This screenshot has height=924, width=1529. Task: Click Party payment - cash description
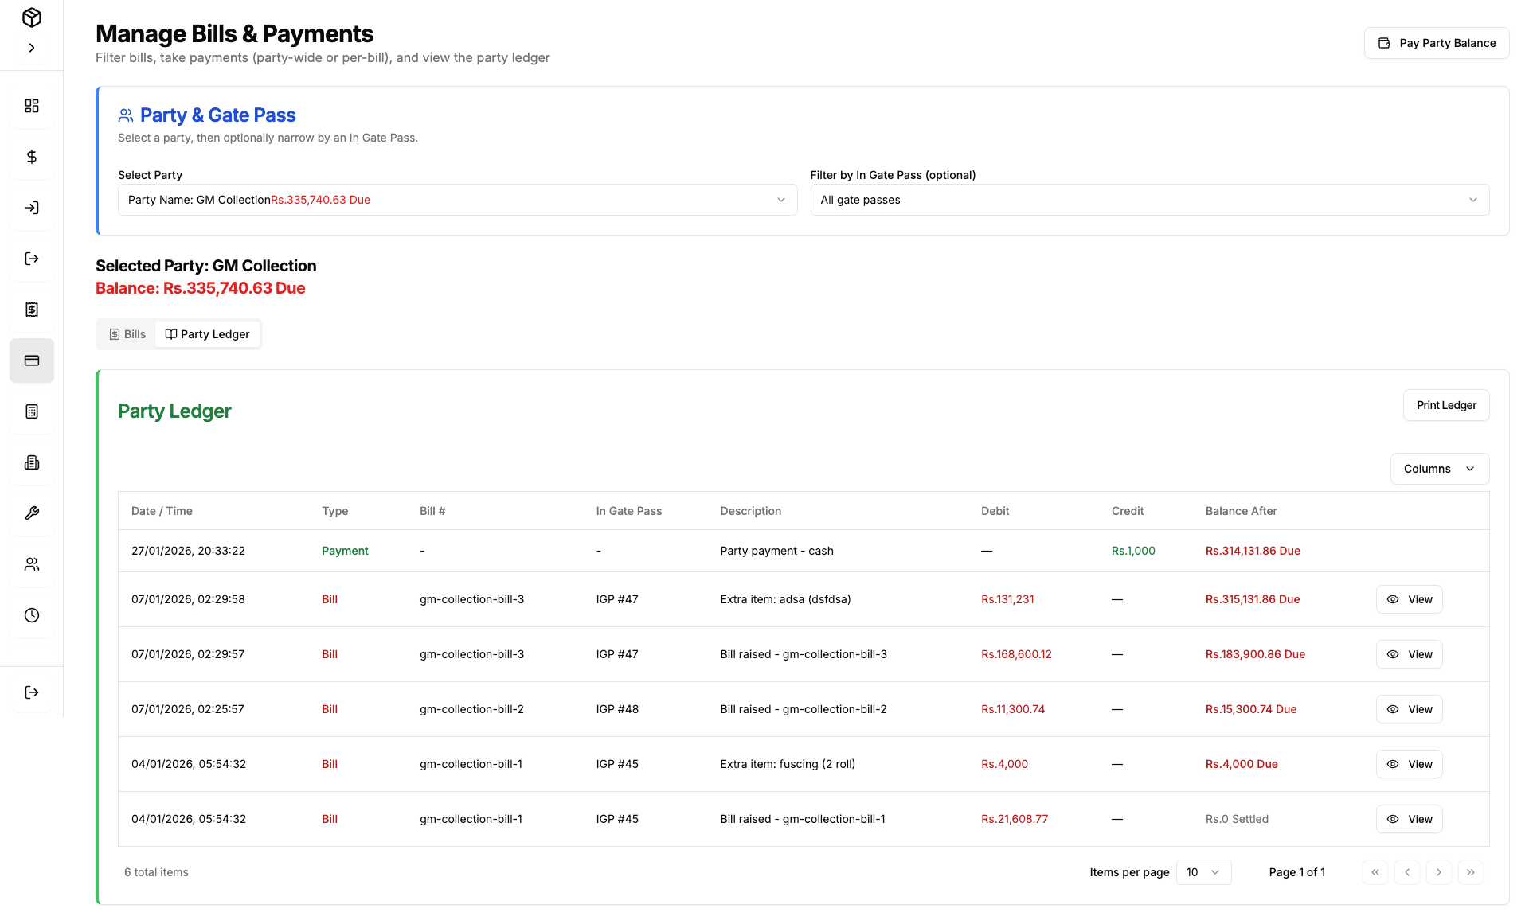776,551
